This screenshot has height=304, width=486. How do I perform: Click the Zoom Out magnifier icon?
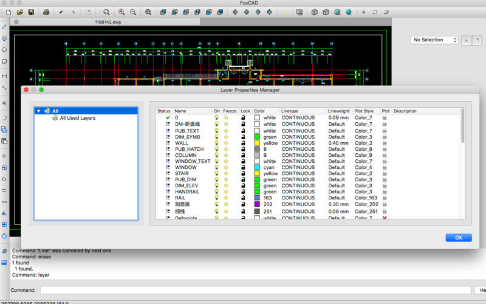point(133,12)
